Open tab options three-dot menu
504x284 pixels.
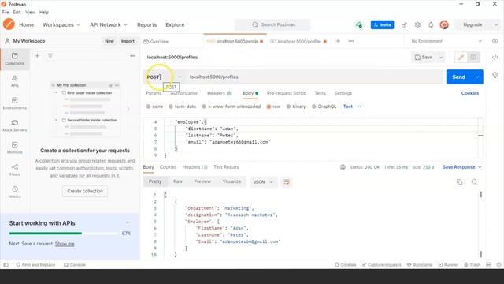point(351,41)
